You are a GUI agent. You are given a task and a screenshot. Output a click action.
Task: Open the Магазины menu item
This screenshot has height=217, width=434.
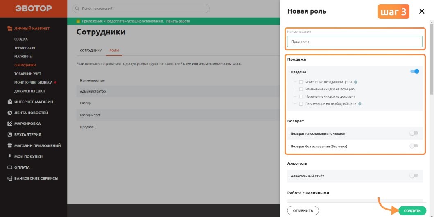coord(23,57)
